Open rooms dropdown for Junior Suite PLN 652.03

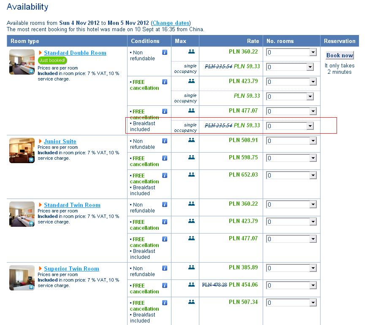291,175
